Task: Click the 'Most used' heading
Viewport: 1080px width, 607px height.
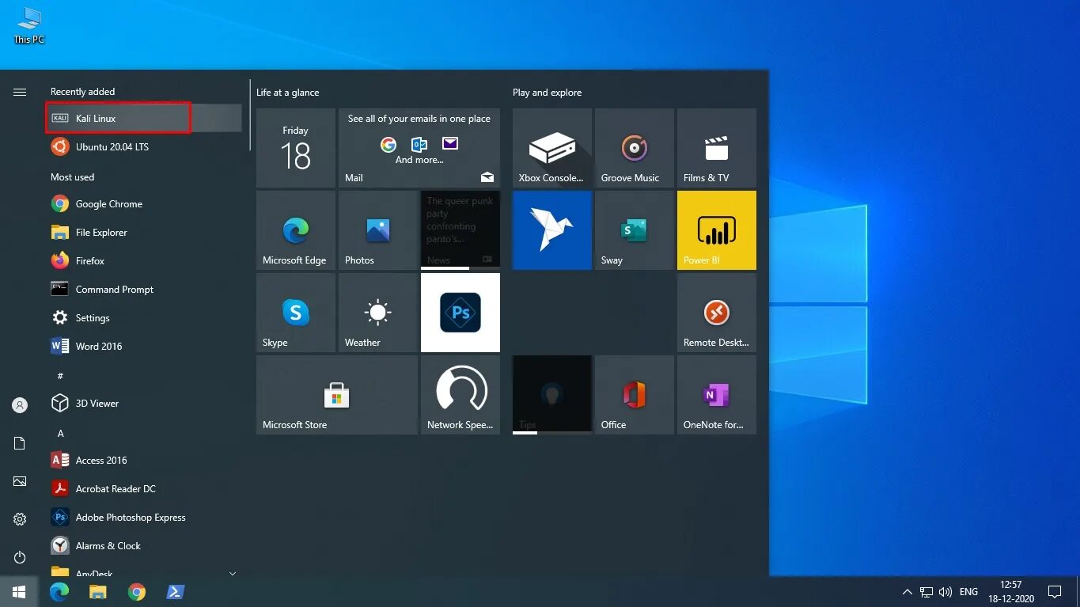Action: pos(73,177)
